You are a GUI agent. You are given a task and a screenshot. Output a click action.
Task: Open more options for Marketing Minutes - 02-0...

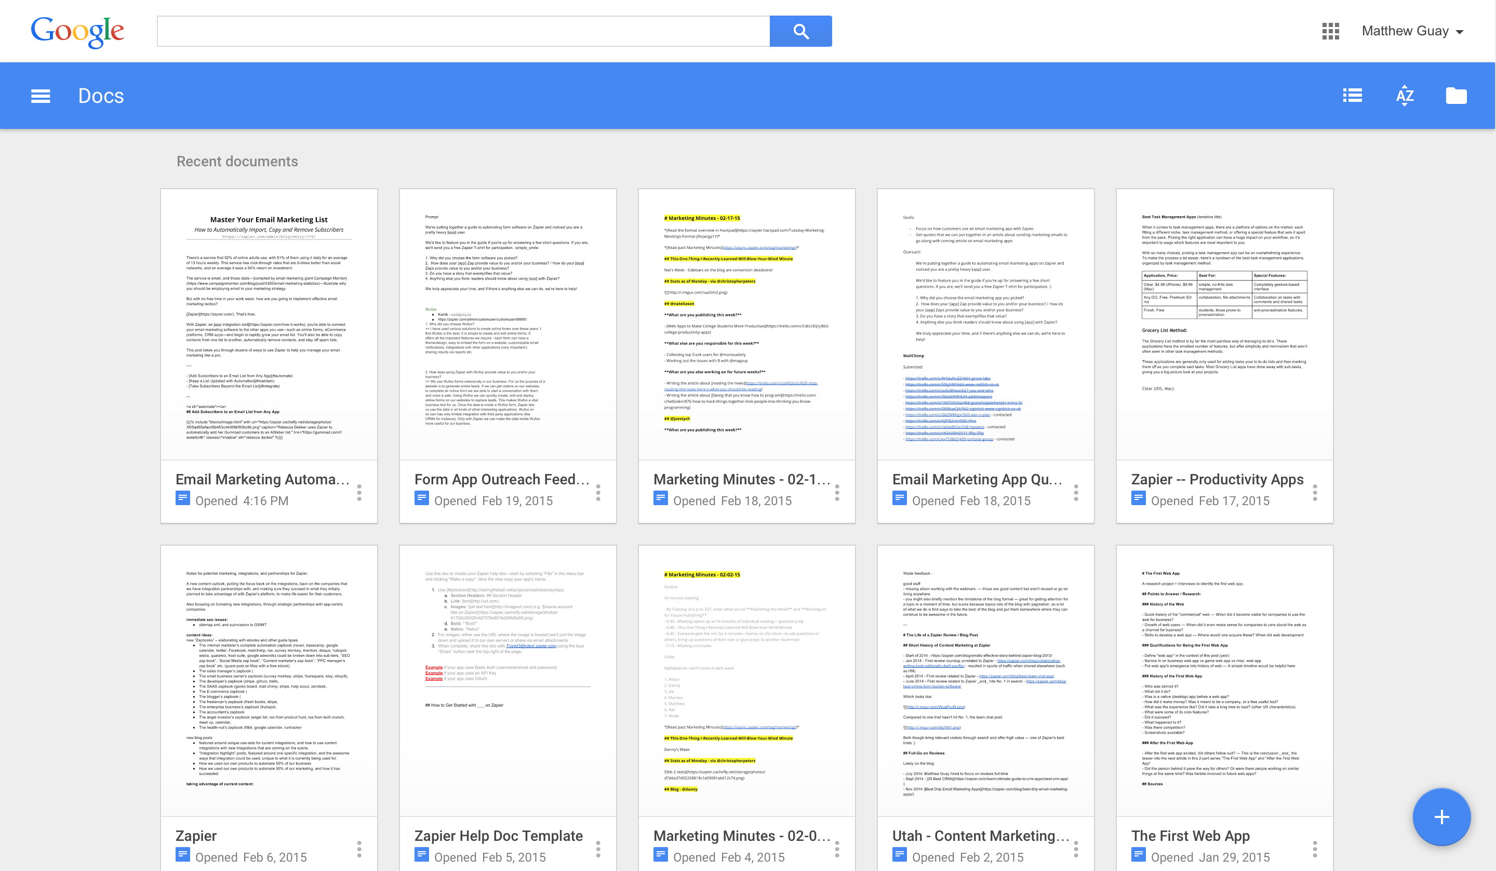(x=837, y=849)
